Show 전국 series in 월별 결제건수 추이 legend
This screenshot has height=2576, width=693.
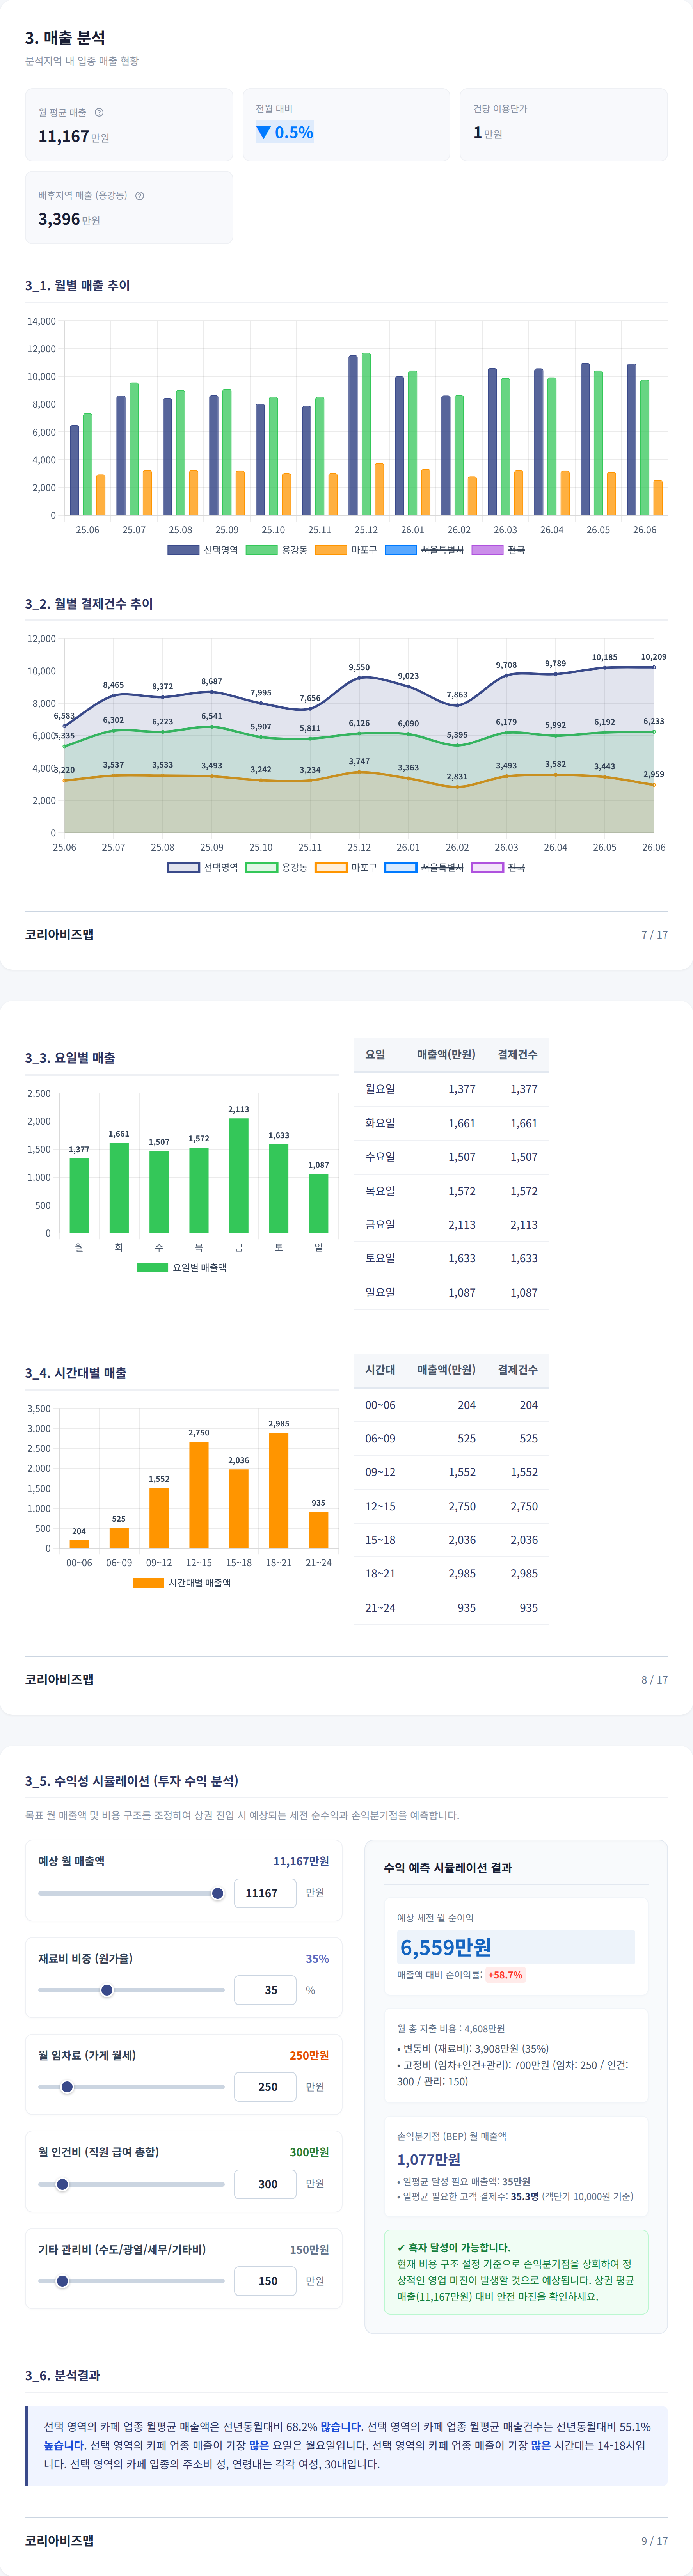click(498, 867)
